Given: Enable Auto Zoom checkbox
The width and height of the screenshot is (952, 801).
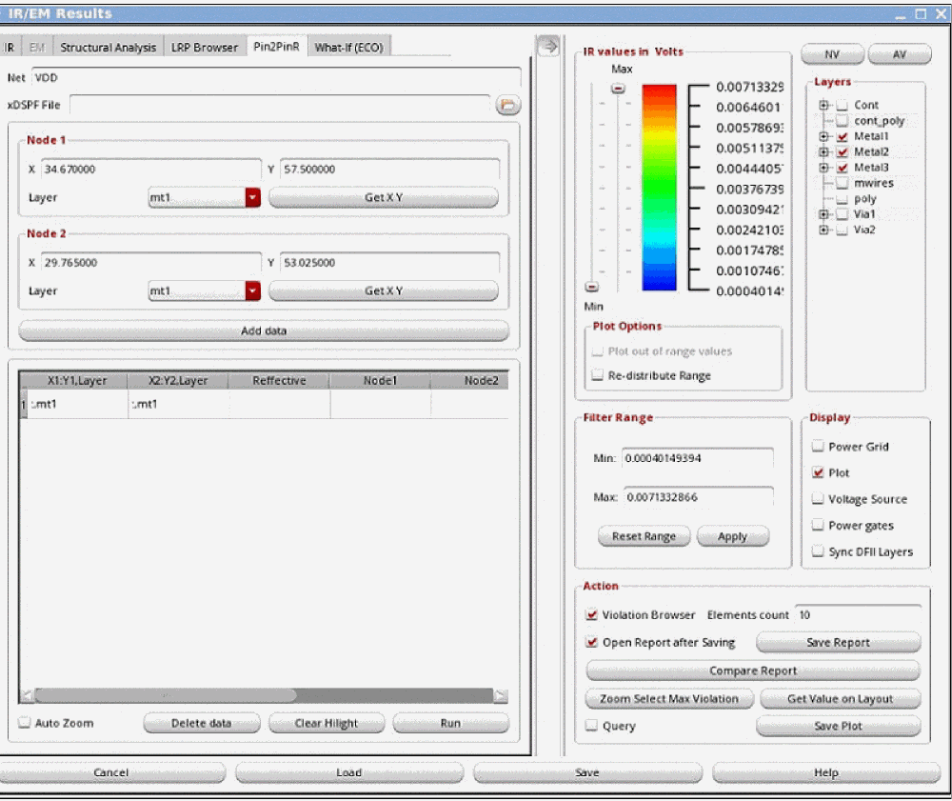Looking at the screenshot, I should coord(26,723).
